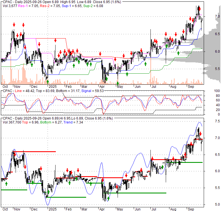Click 'Dec' on the top chart time axis

click(x=34, y=87)
